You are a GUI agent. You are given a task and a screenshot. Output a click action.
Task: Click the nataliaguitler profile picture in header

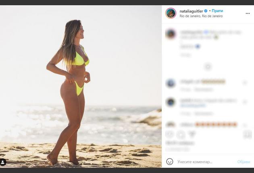point(171,13)
